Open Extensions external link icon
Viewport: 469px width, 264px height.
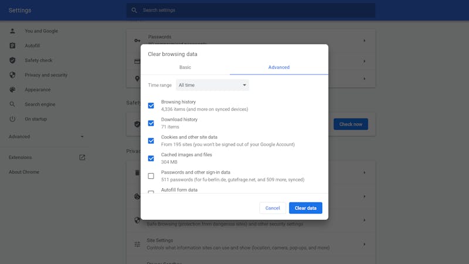(82, 157)
